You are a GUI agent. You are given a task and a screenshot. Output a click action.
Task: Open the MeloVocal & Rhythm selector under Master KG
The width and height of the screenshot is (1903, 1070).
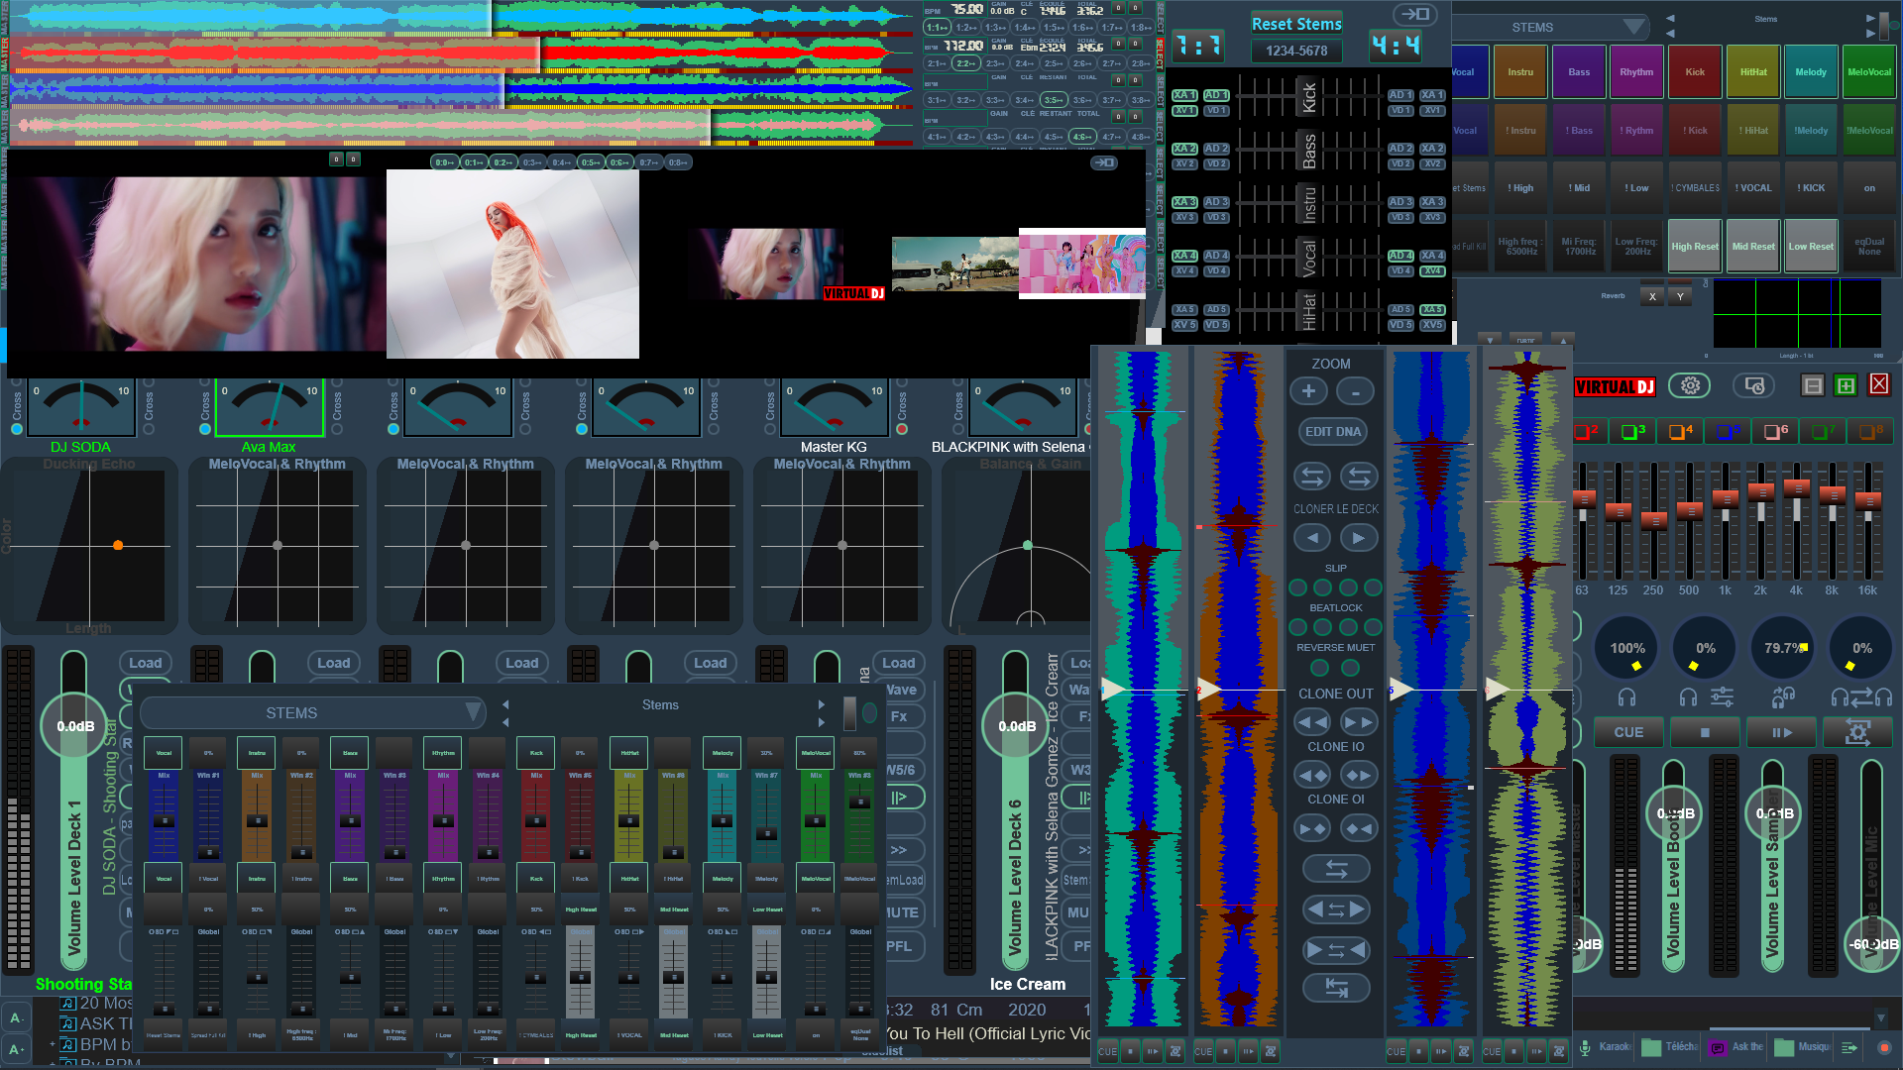coord(842,464)
